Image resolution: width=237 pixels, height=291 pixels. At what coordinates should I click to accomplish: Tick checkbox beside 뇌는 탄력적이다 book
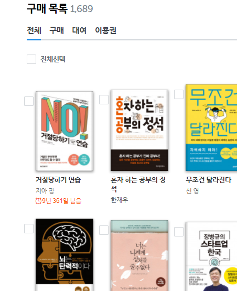(x=29, y=229)
